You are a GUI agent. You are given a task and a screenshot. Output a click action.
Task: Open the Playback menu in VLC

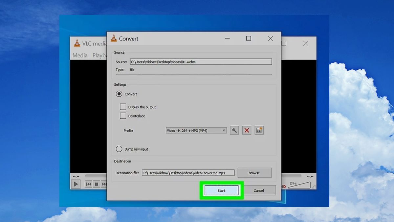[x=99, y=55]
